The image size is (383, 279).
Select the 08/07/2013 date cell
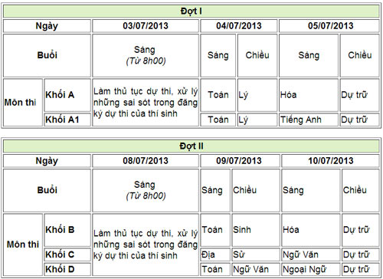(146, 161)
